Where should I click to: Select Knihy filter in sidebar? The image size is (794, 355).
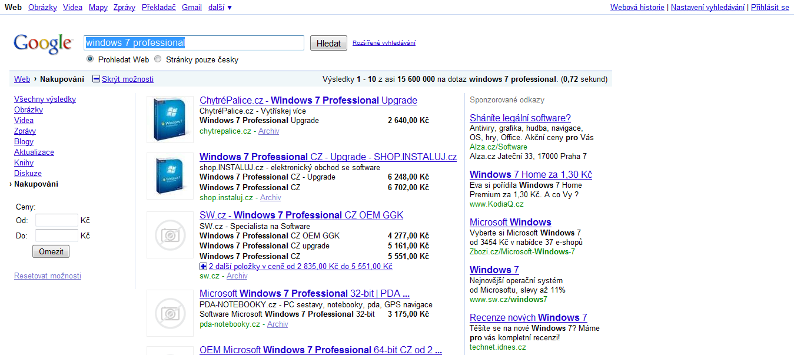[x=24, y=163]
